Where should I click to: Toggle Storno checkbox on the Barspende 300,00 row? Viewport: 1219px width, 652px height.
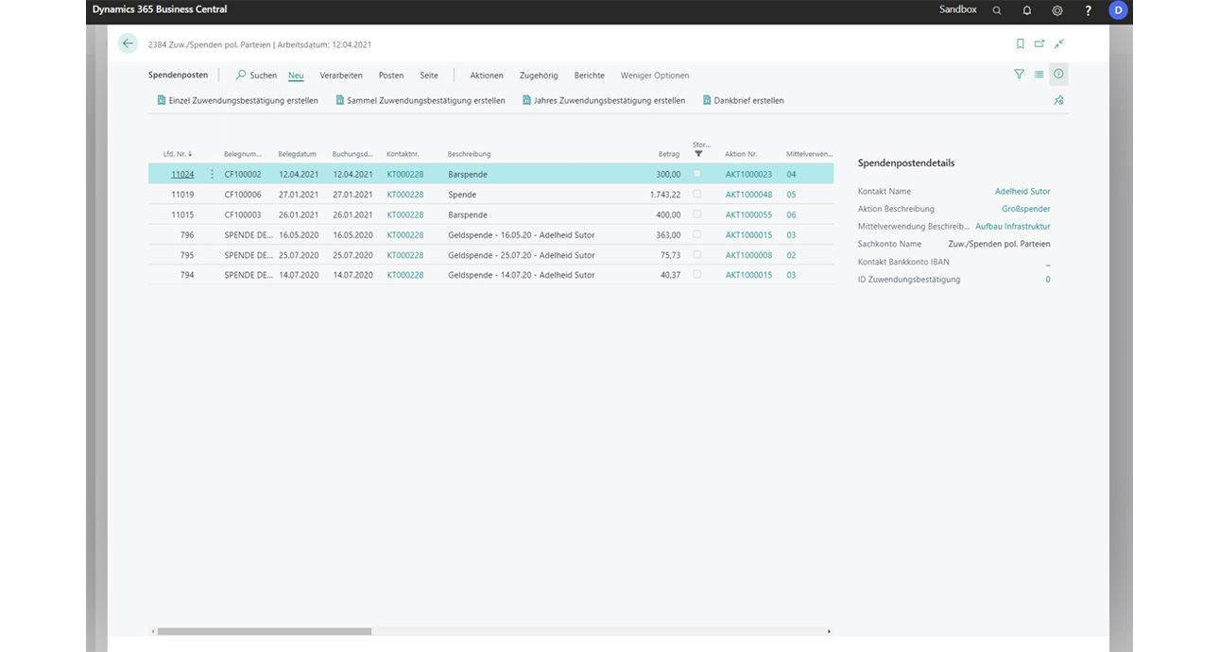point(697,174)
